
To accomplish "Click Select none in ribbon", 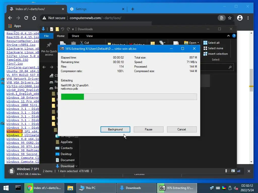I will pos(213,48).
